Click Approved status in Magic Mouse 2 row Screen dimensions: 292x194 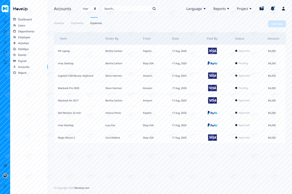point(244,137)
